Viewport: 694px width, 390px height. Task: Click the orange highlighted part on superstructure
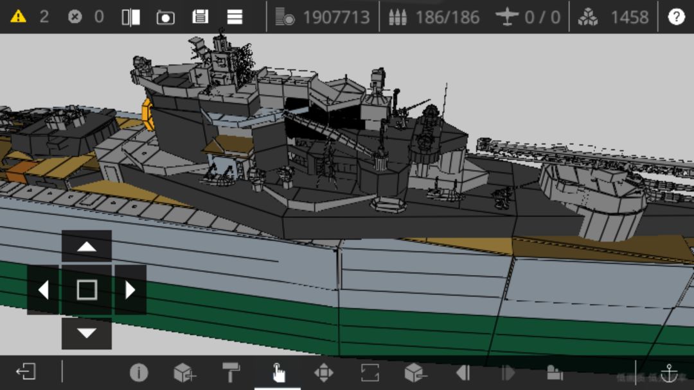(x=148, y=114)
